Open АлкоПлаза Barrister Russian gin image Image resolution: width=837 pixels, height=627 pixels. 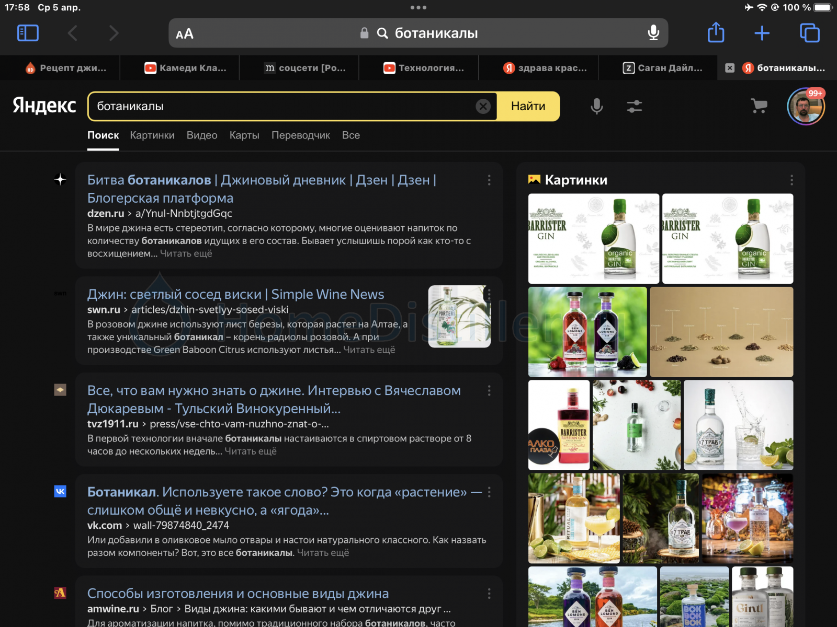559,425
